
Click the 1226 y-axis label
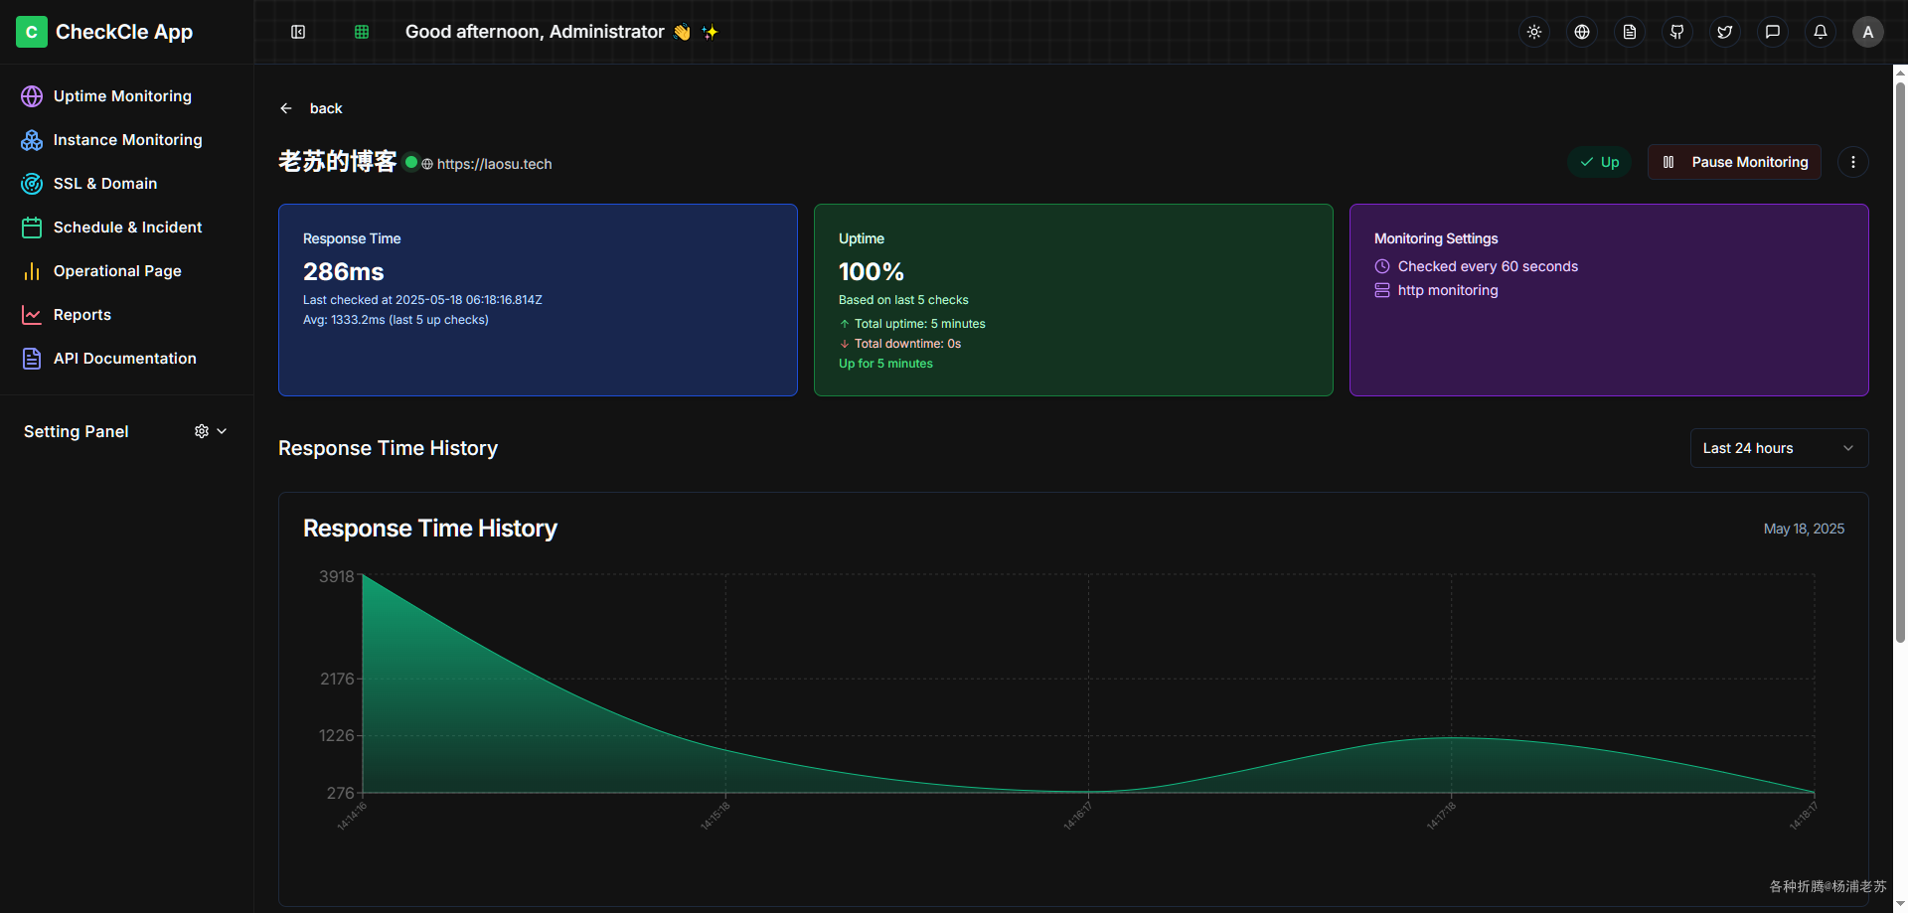(x=337, y=735)
